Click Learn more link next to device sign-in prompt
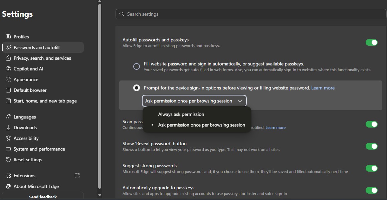This screenshot has height=200, width=387. 323,88
